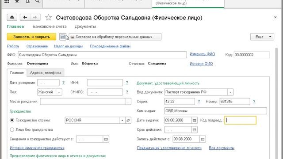The image size is (283, 159).
Task: Click Сведения о гражданстве действуют с field
Action: (x=89, y=139)
